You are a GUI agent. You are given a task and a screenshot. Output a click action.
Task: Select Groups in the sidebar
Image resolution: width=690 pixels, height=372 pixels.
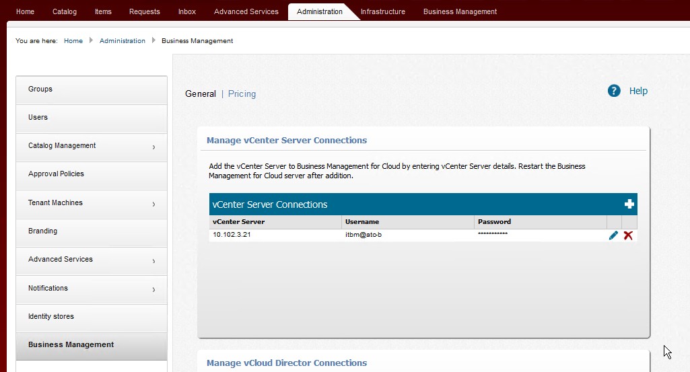40,89
